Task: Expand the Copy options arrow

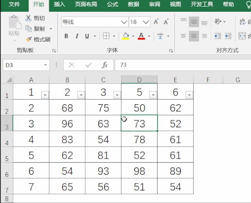Action: [x=51, y=29]
